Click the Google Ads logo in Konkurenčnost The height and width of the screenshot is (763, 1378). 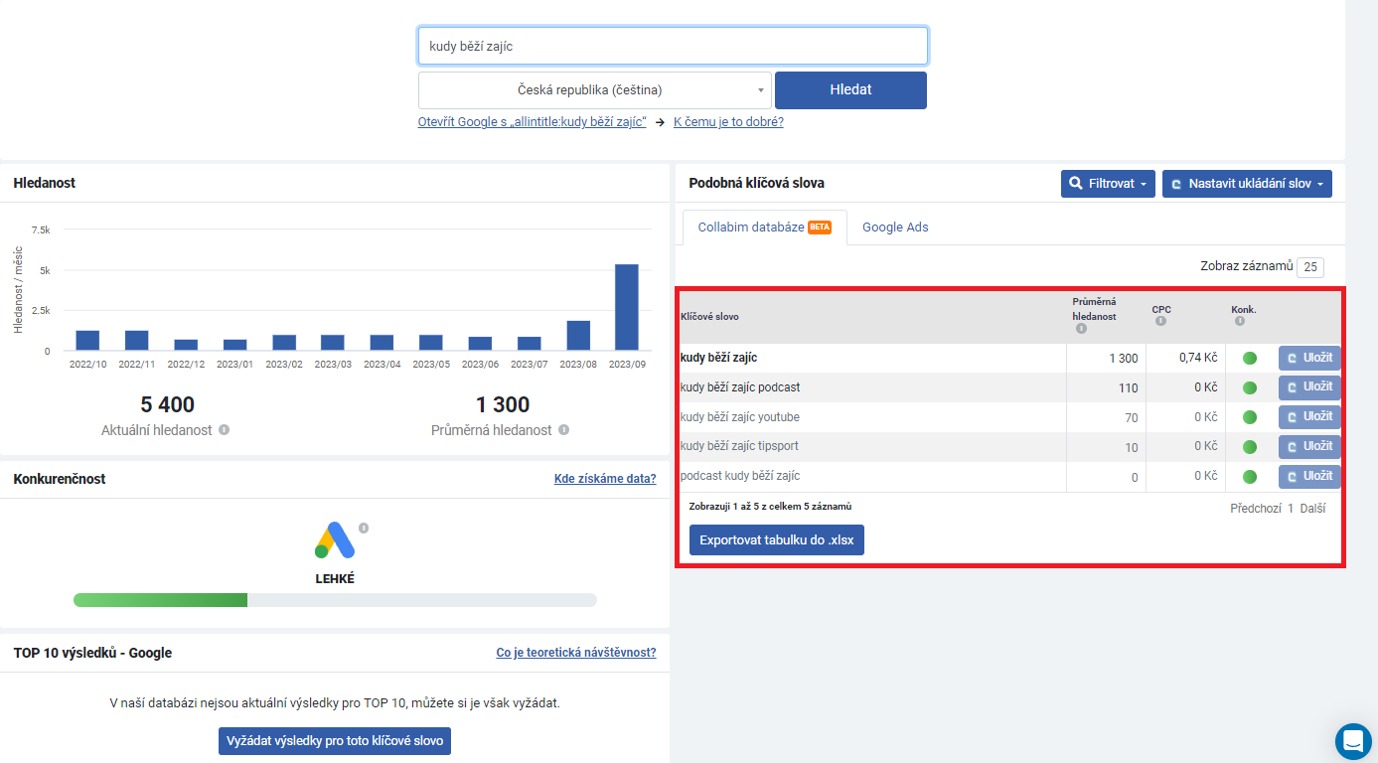[335, 539]
